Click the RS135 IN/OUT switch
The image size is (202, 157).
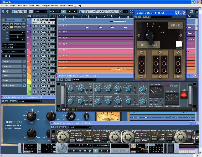(148, 45)
